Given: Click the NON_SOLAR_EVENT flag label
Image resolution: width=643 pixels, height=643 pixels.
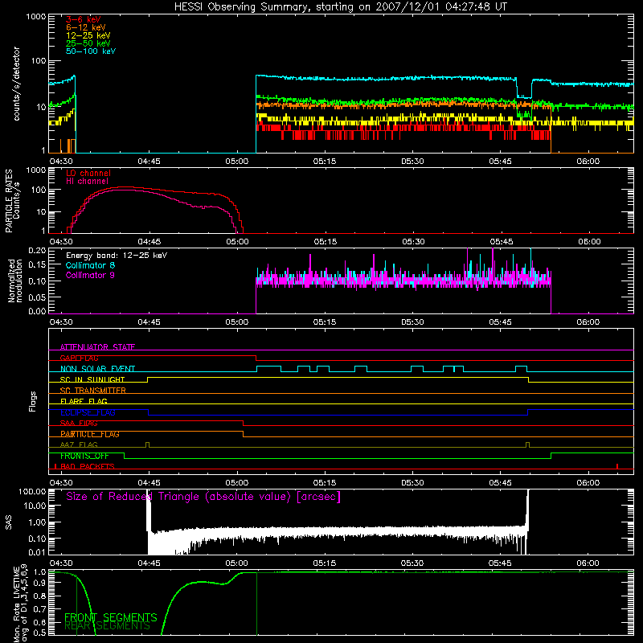Looking at the screenshot, I should pyautogui.click(x=97, y=369).
